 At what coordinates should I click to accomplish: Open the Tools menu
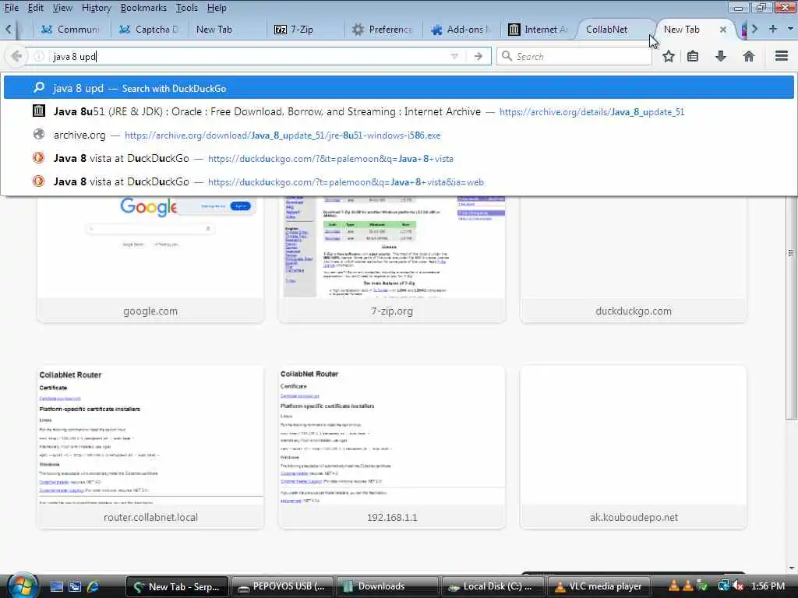click(x=187, y=8)
